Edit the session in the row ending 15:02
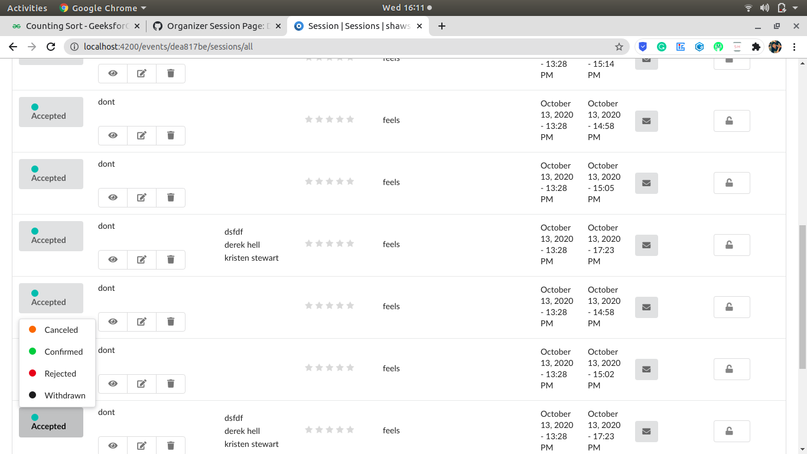This screenshot has width=807, height=454. [x=142, y=384]
